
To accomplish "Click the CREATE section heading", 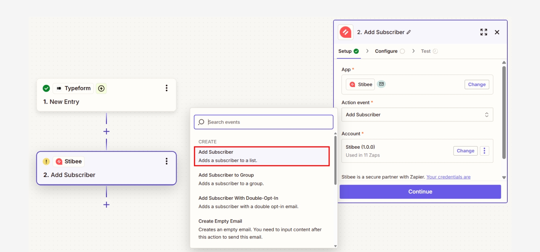I will [x=208, y=142].
